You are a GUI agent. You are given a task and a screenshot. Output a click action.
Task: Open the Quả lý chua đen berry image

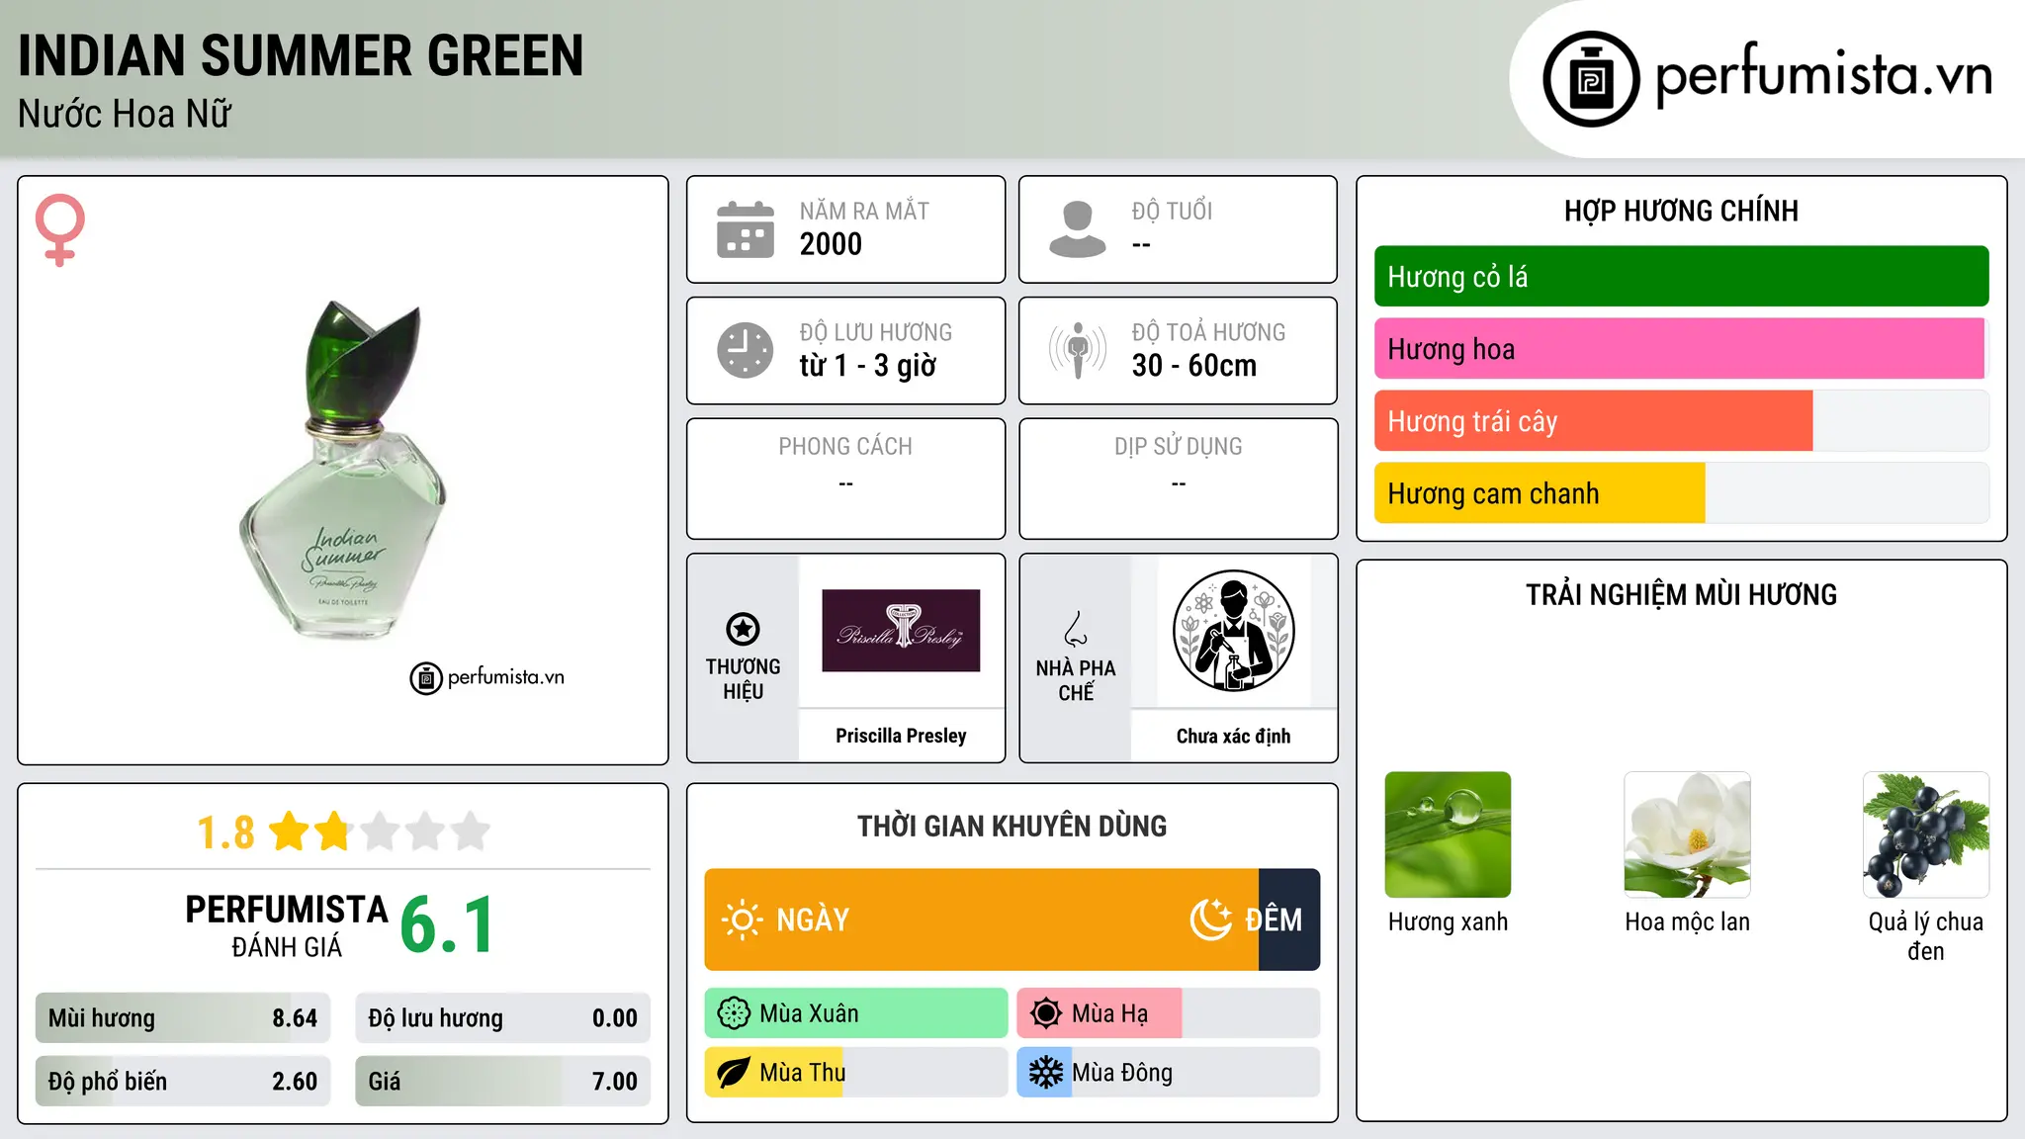(1926, 834)
